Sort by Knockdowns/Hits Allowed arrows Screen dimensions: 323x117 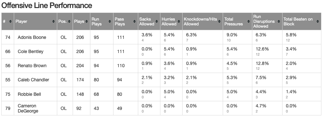click(220, 22)
